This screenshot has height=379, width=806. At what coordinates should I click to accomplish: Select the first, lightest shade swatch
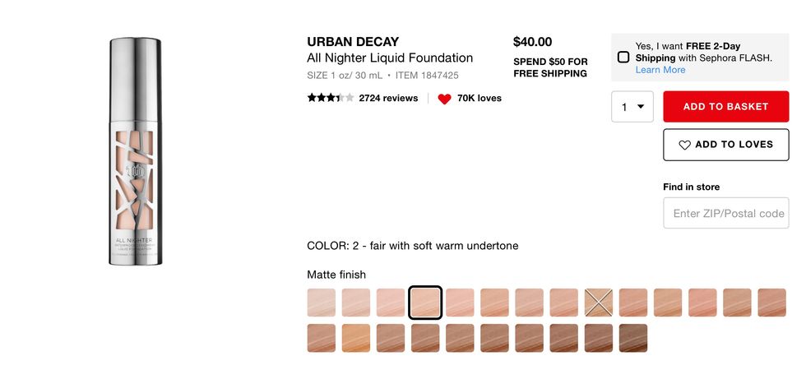click(x=321, y=303)
